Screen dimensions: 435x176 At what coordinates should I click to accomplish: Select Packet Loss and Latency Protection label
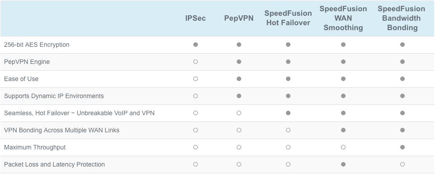54,164
